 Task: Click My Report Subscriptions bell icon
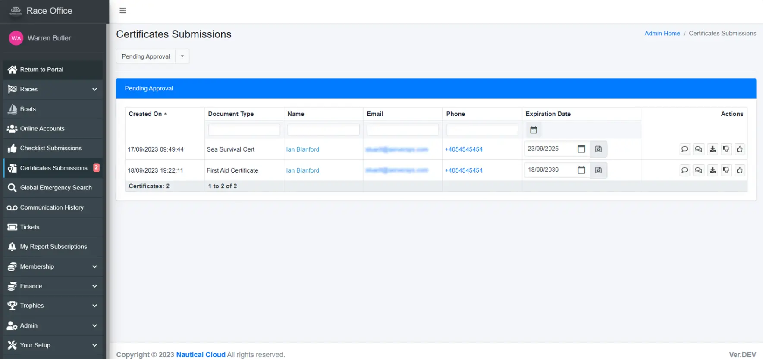tap(12, 247)
